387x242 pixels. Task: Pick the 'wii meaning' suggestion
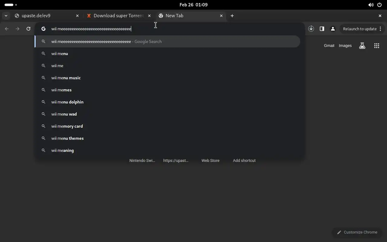(x=168, y=150)
